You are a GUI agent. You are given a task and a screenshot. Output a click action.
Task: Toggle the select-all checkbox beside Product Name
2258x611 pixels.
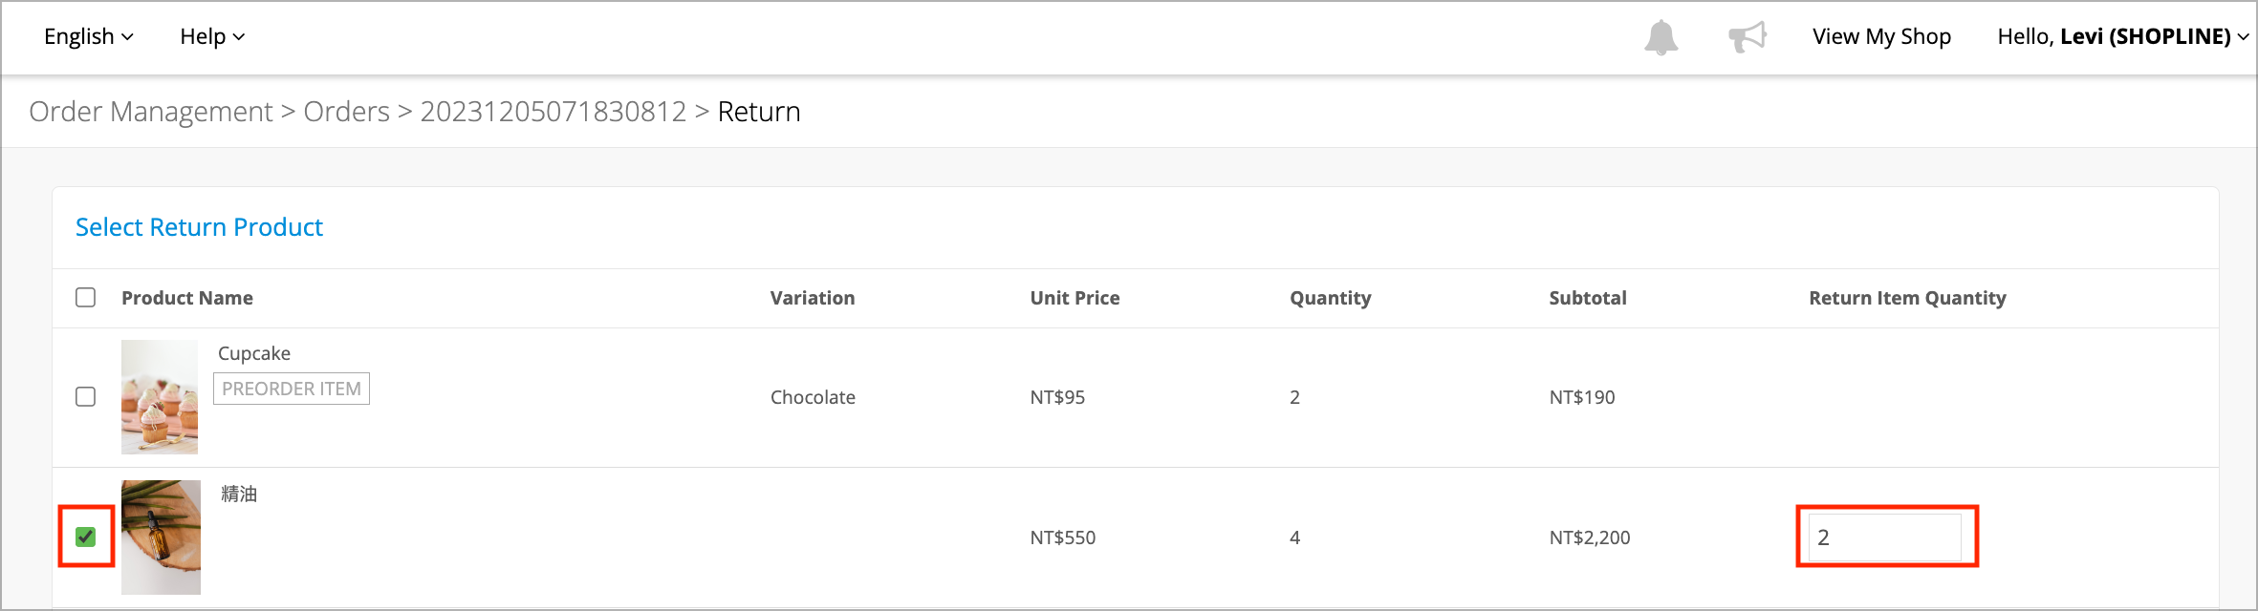(86, 297)
